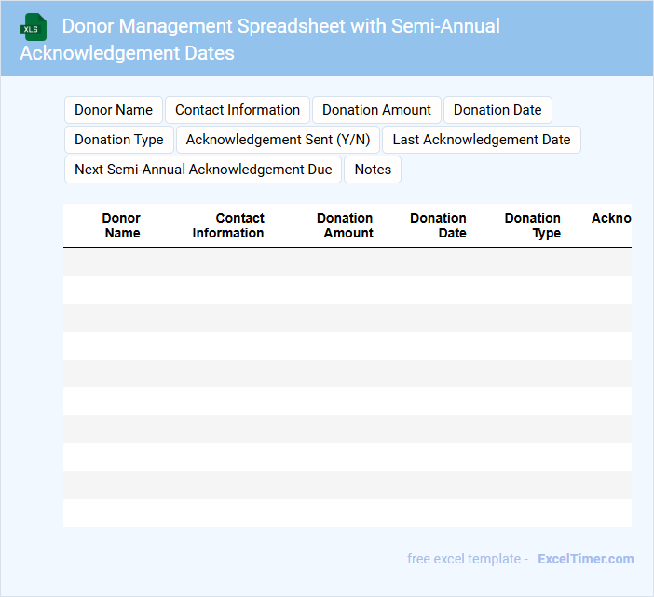Click the Donation Type column header
Viewport: 654px width, 597px height.
tap(533, 225)
